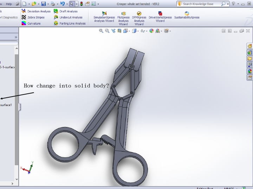Open the Save dropdown arrow

[x=48, y=4]
